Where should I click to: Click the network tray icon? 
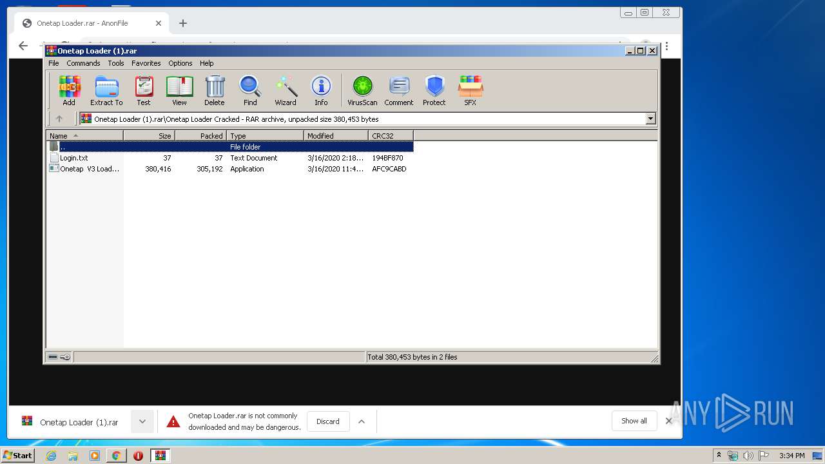[732, 456]
